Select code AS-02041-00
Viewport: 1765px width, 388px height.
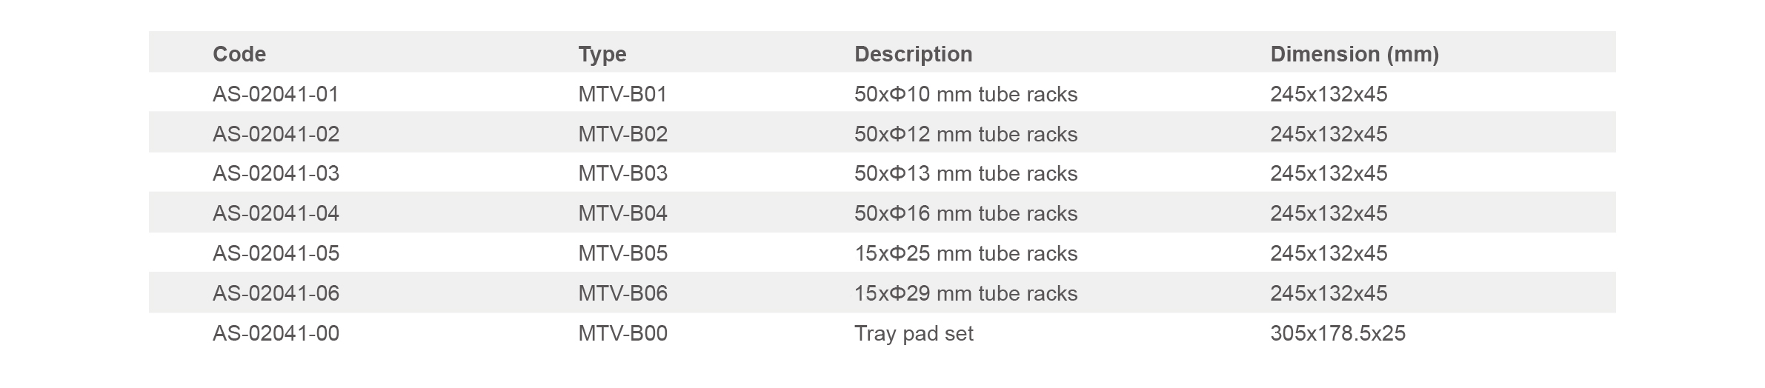coord(276,333)
